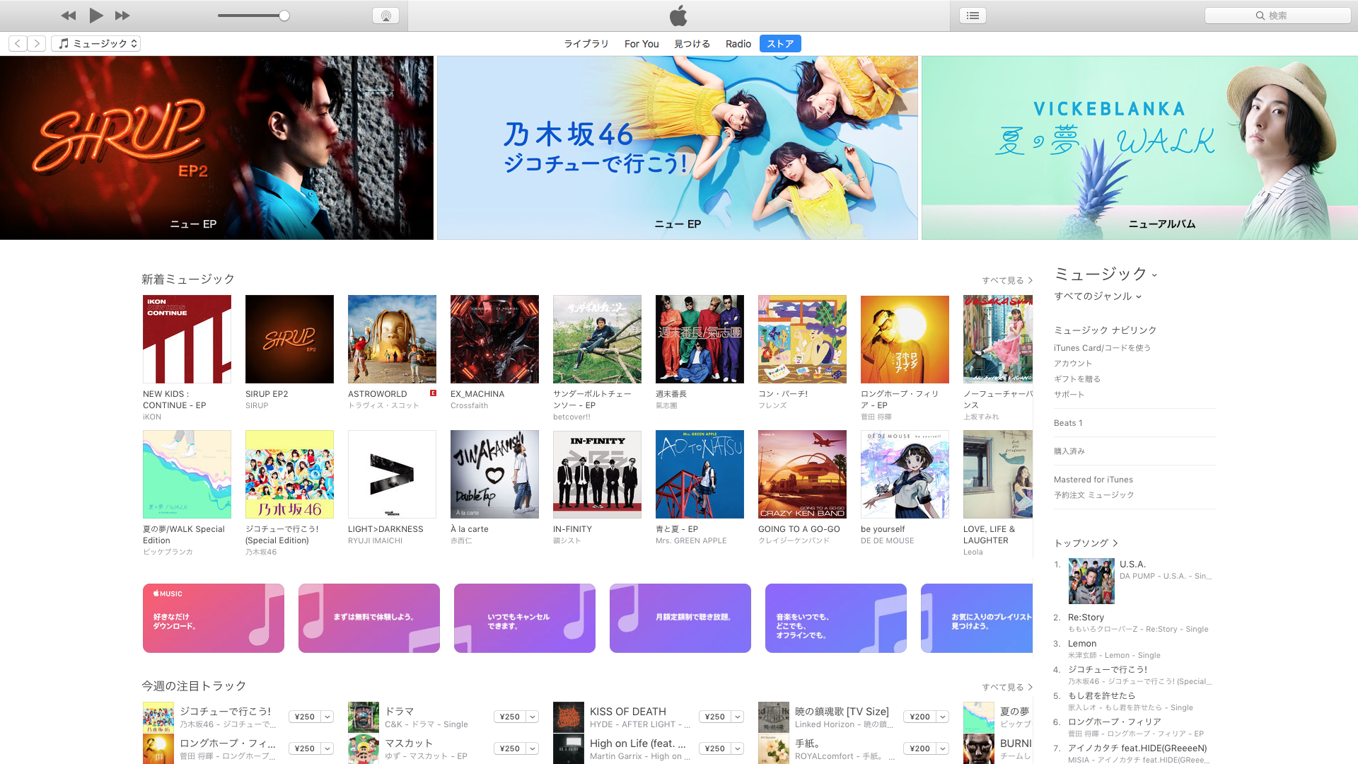Open もし君を許せたら in top songs list
The width and height of the screenshot is (1358, 764).
coord(1101,696)
